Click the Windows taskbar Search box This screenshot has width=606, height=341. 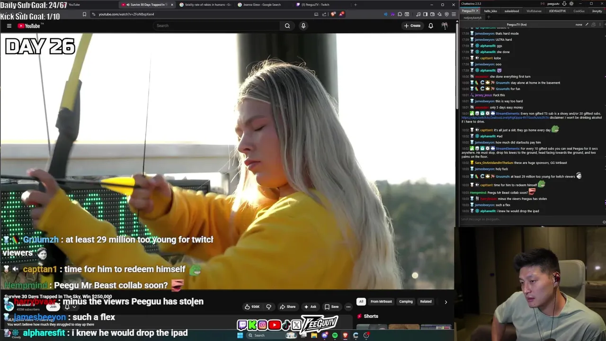[x=271, y=335]
